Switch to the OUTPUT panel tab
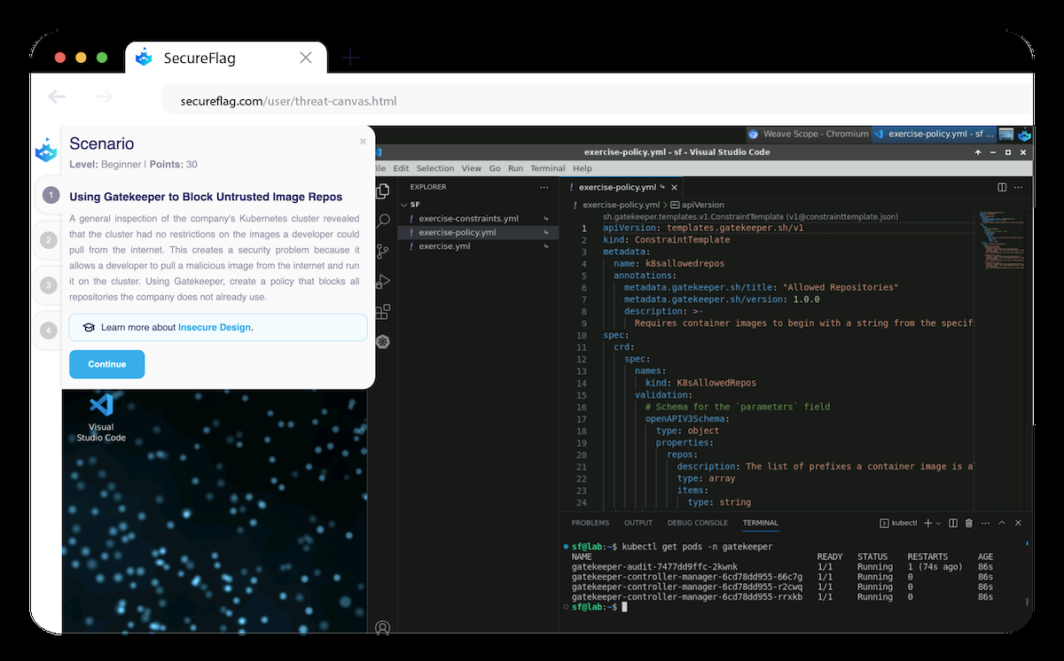 coord(638,523)
